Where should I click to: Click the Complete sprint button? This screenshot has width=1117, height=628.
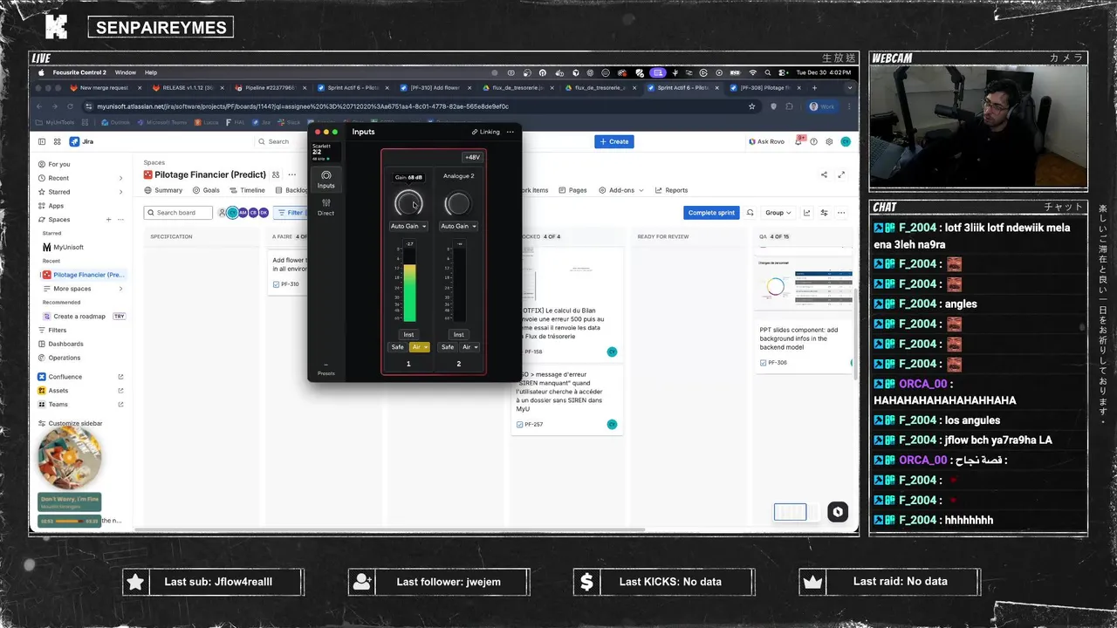[711, 213]
